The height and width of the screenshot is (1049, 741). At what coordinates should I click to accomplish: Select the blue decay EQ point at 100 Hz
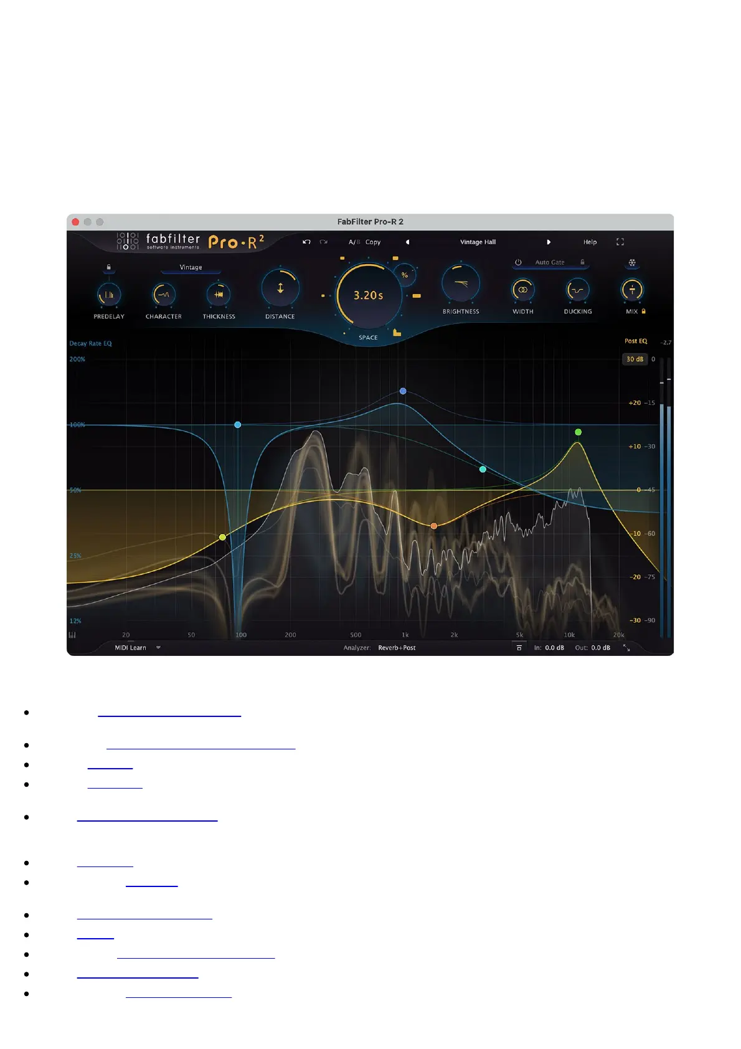tap(237, 425)
